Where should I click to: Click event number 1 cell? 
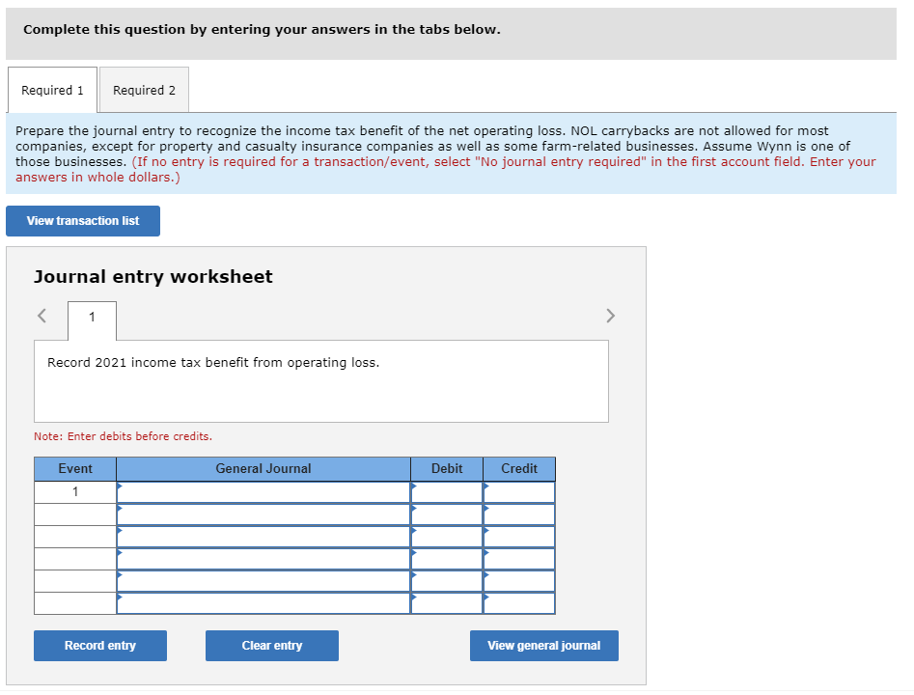coord(75,492)
